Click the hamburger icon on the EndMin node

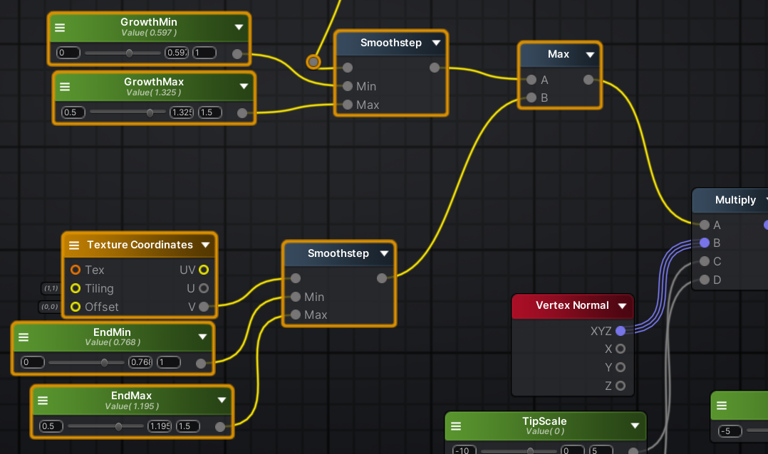coord(25,337)
